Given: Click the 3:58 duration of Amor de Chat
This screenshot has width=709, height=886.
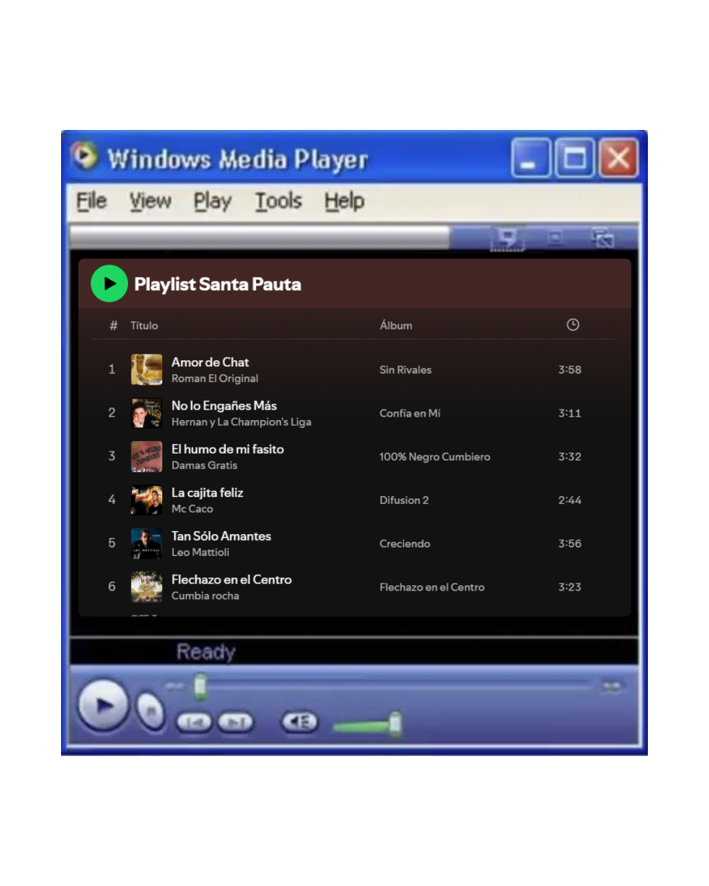Looking at the screenshot, I should [x=570, y=369].
